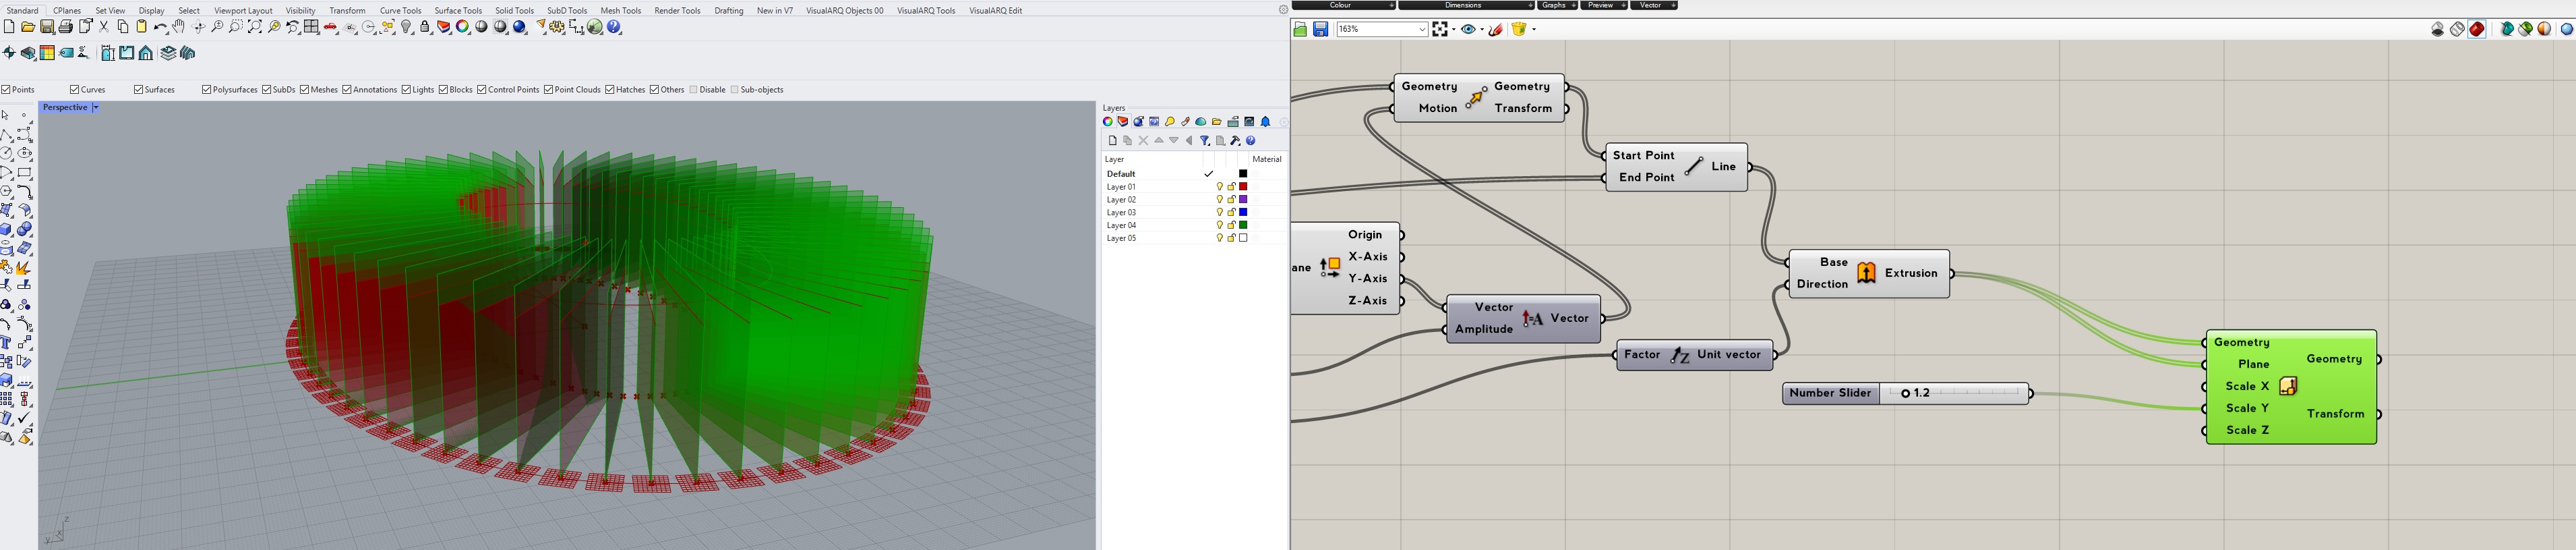This screenshot has height=550, width=2576.
Task: Switch to the Set View toolbar tab
Action: [x=110, y=11]
